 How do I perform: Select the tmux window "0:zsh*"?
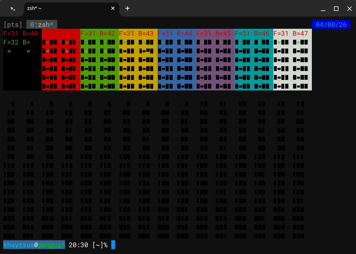pyautogui.click(x=42, y=24)
